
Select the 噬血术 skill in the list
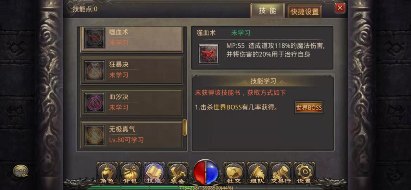click(x=132, y=39)
